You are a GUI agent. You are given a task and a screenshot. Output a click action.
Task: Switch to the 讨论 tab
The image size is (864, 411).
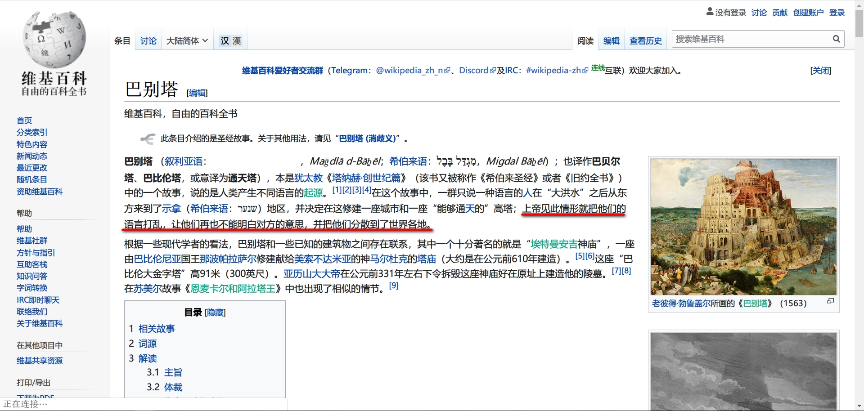(148, 41)
